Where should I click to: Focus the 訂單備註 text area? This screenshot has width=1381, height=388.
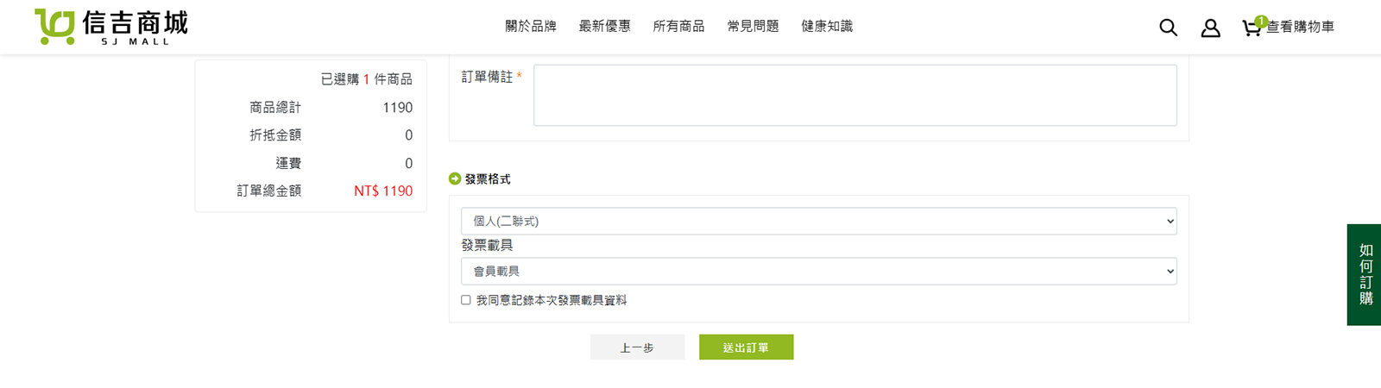[854, 95]
